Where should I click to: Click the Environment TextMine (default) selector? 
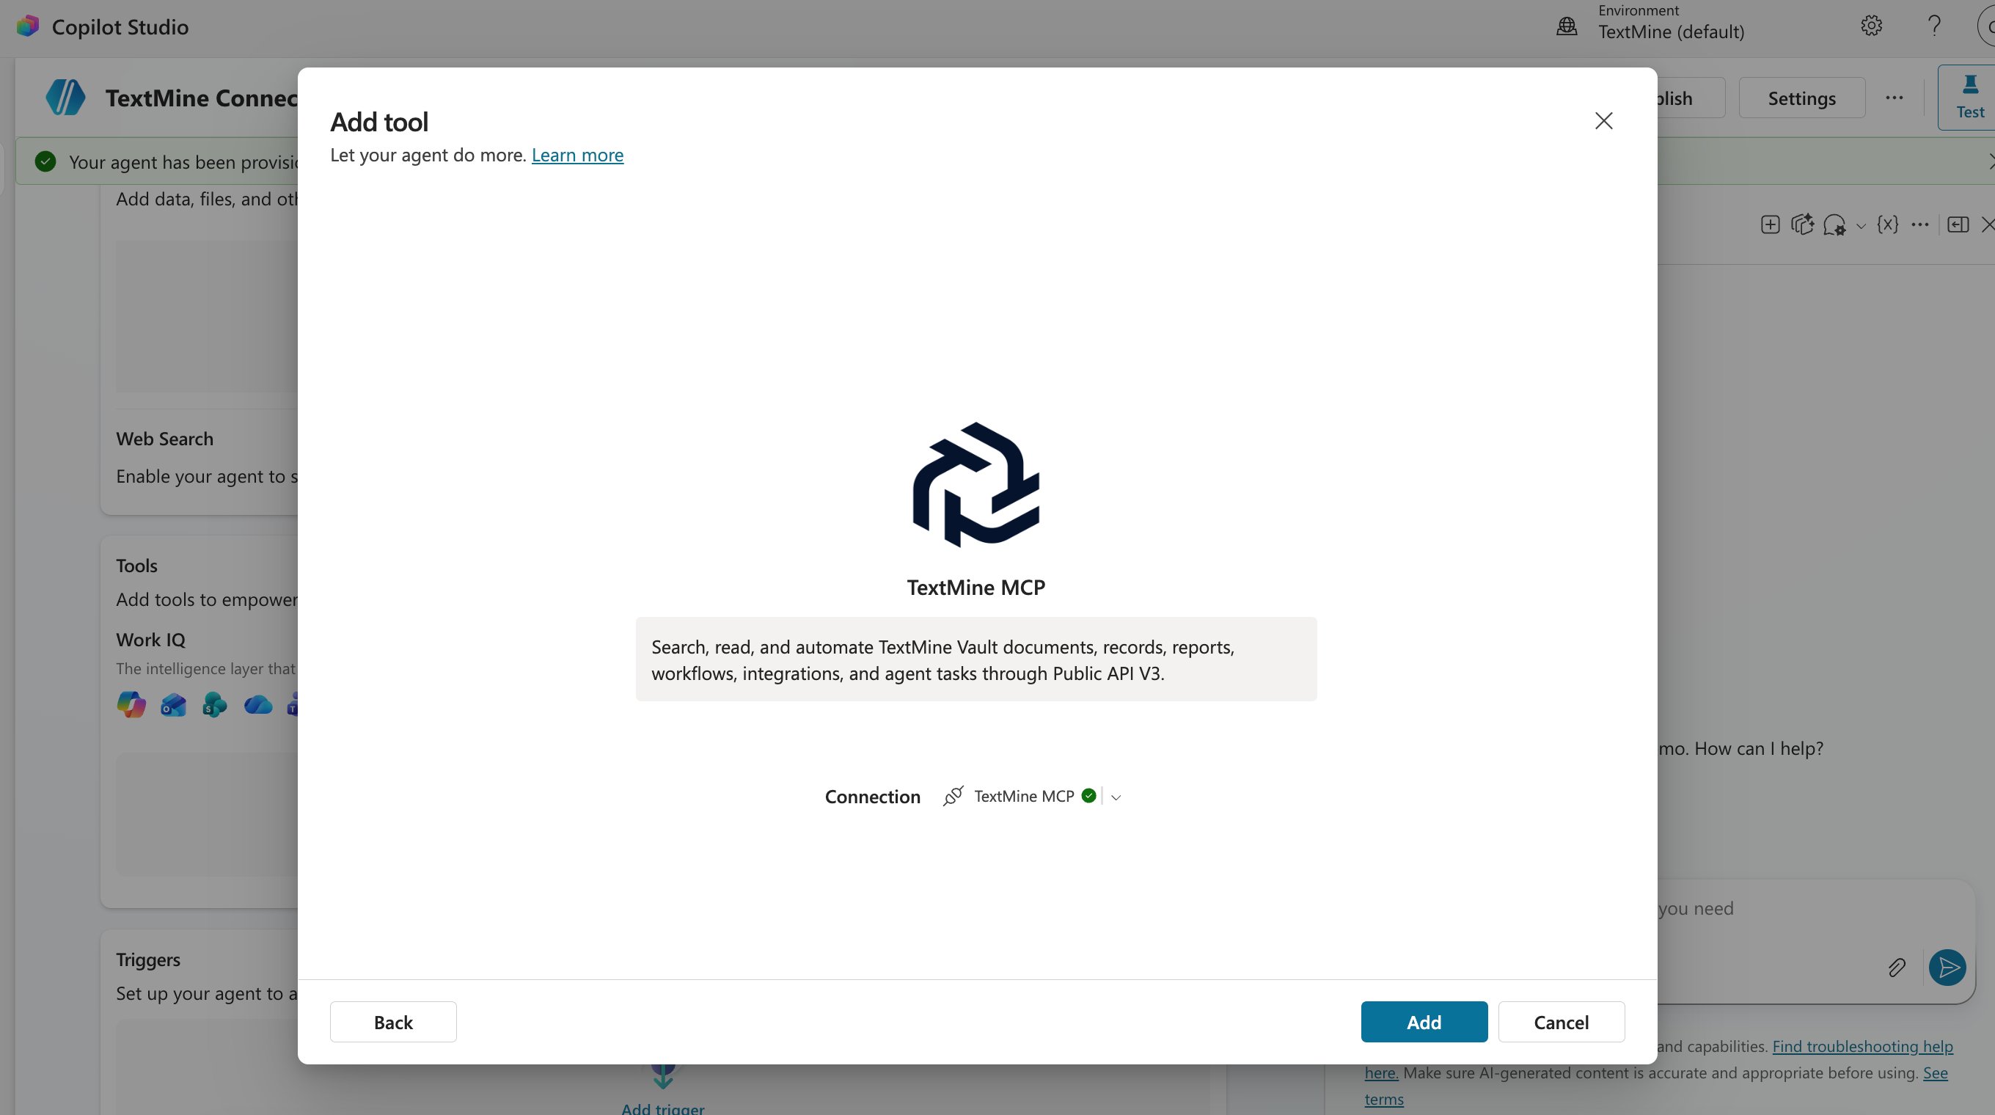(x=1671, y=23)
